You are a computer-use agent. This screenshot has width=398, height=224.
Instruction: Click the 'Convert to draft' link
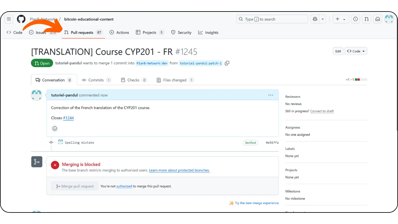[322, 111]
